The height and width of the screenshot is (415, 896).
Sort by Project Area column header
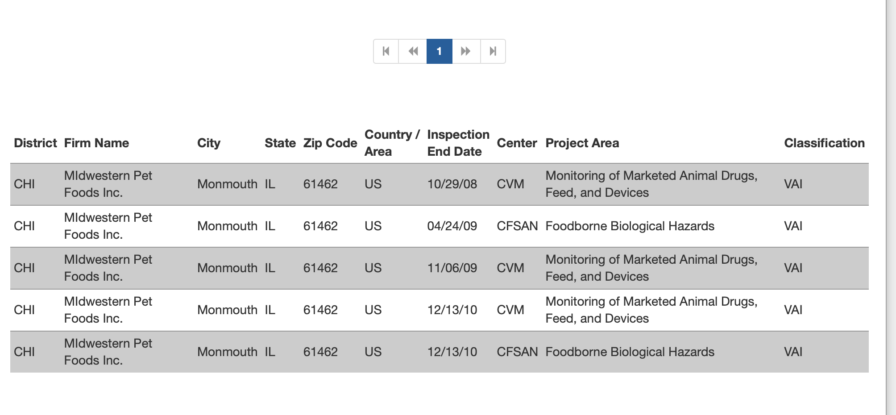pyautogui.click(x=582, y=143)
